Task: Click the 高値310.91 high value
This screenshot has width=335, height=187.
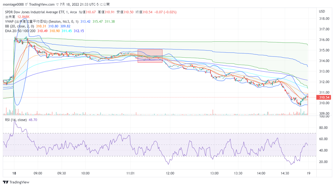Action: (x=107, y=12)
